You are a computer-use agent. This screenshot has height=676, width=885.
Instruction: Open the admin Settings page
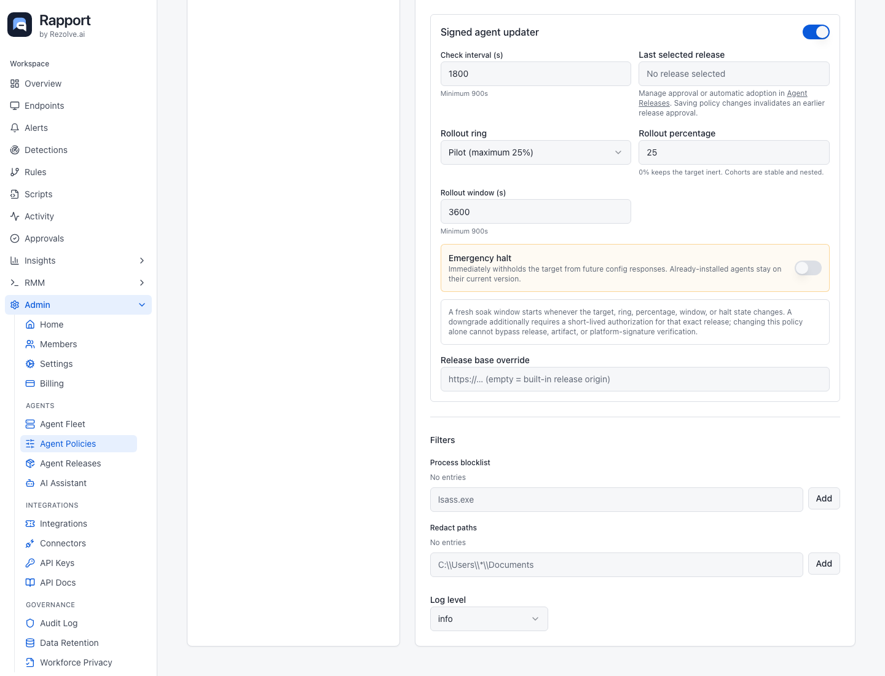point(79,364)
